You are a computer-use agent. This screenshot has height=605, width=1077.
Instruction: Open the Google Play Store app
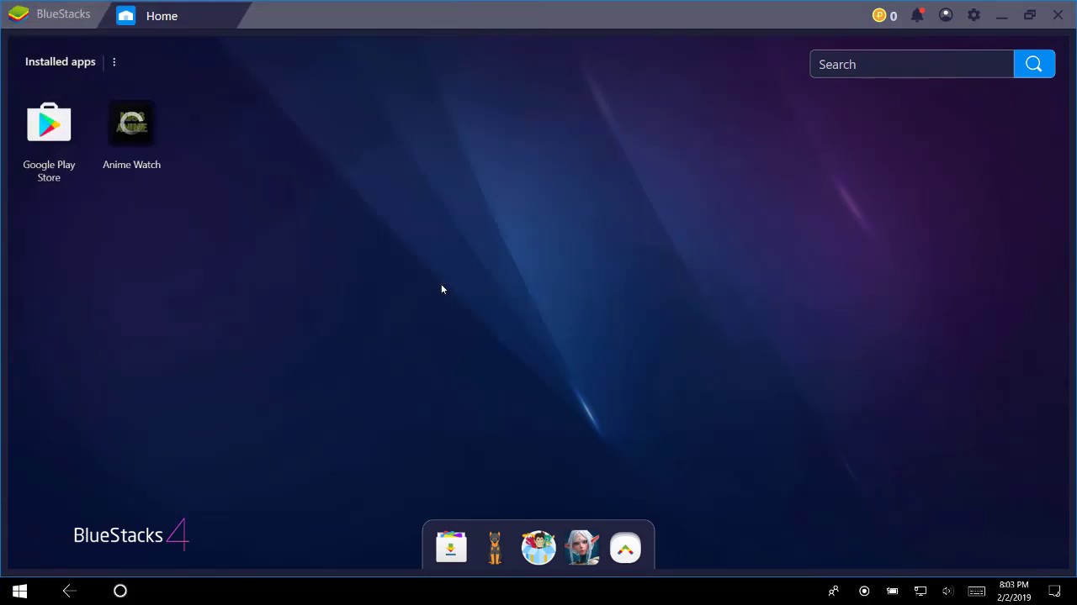49,124
